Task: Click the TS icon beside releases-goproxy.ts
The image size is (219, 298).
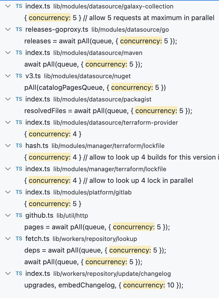Action: [18, 29]
